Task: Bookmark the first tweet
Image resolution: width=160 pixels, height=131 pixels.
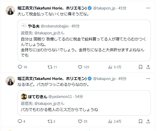Action: click(140, 67)
